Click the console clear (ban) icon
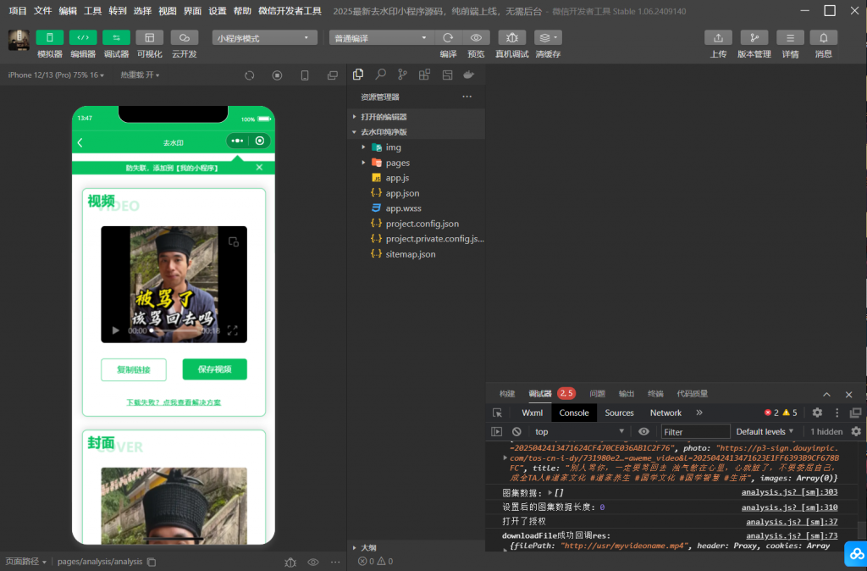Image resolution: width=867 pixels, height=571 pixels. pyautogui.click(x=516, y=431)
